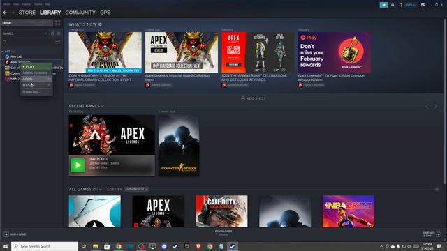Switch to collections grid view
The height and width of the screenshot is (251, 447).
pyautogui.click(x=58, y=23)
